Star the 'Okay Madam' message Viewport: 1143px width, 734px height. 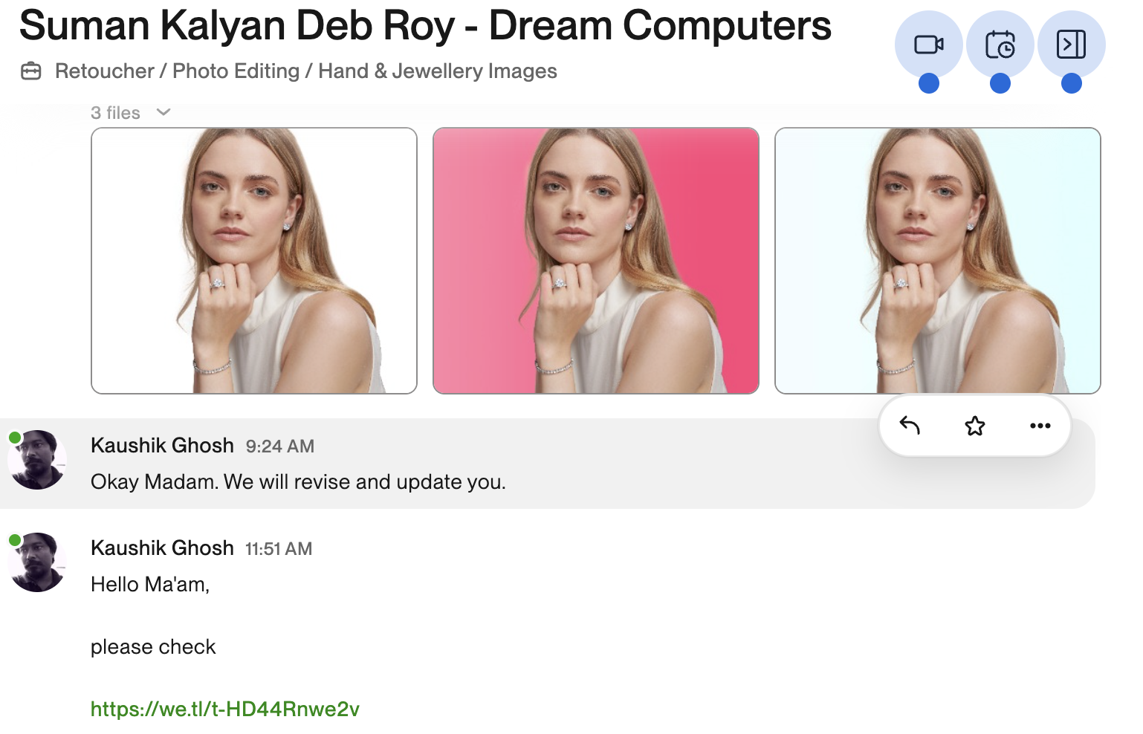[974, 426]
